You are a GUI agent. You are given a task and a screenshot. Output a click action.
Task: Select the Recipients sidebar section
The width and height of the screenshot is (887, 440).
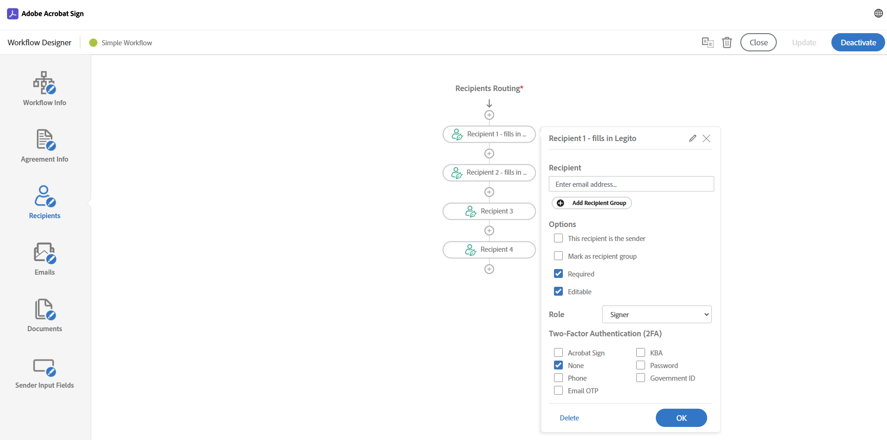tap(44, 202)
